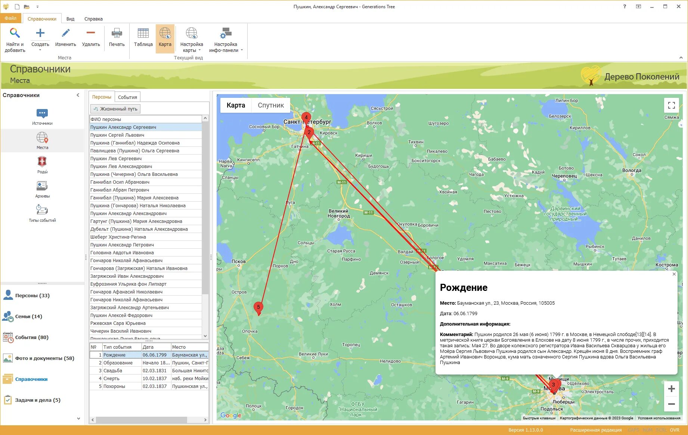Click the Print icon in ribbon

point(117,33)
